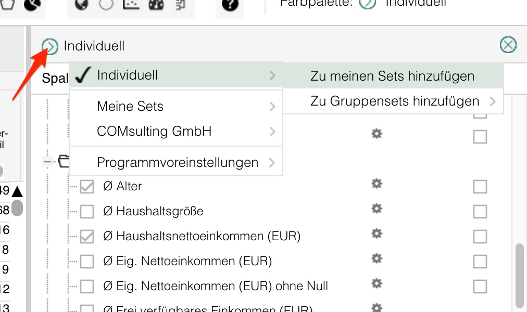The height and width of the screenshot is (312, 527).
Task: Close the Individuell panel with circled X
Action: pyautogui.click(x=508, y=45)
